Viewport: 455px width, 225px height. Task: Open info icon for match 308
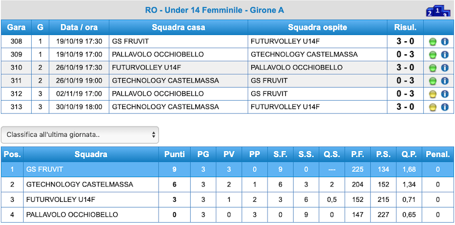(x=445, y=42)
